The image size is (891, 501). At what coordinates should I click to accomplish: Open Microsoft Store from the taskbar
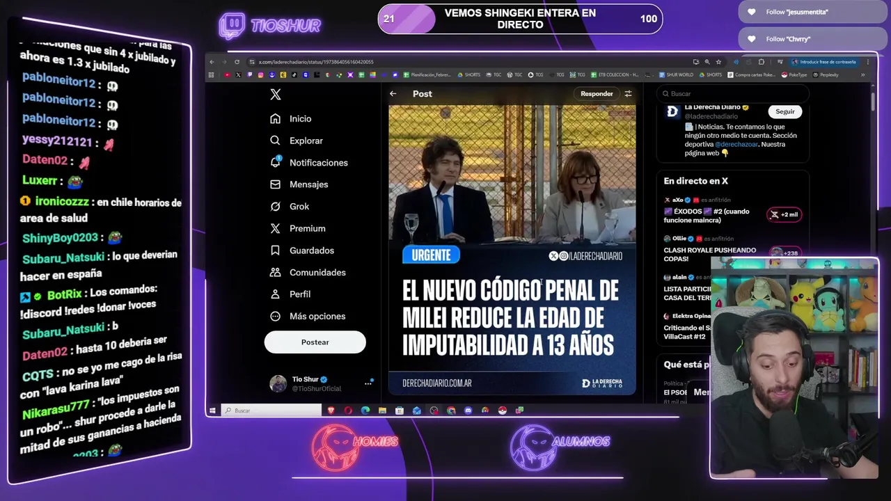400,411
